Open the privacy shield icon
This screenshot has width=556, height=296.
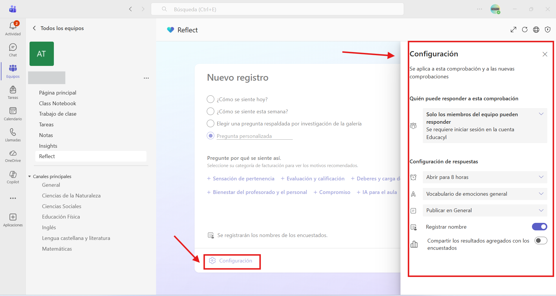(547, 29)
